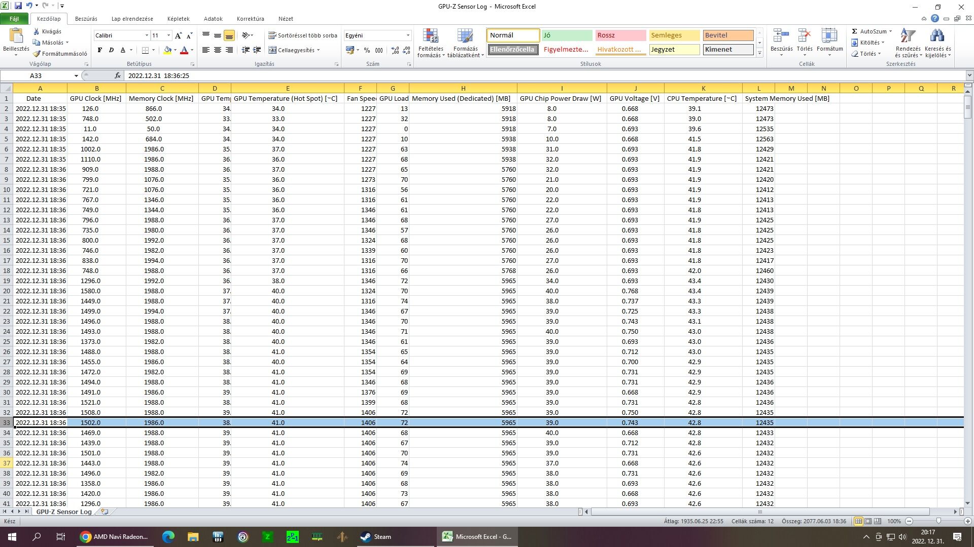Select the GPU-Z Sensor Log sheet tab
The image size is (974, 547).
[64, 512]
